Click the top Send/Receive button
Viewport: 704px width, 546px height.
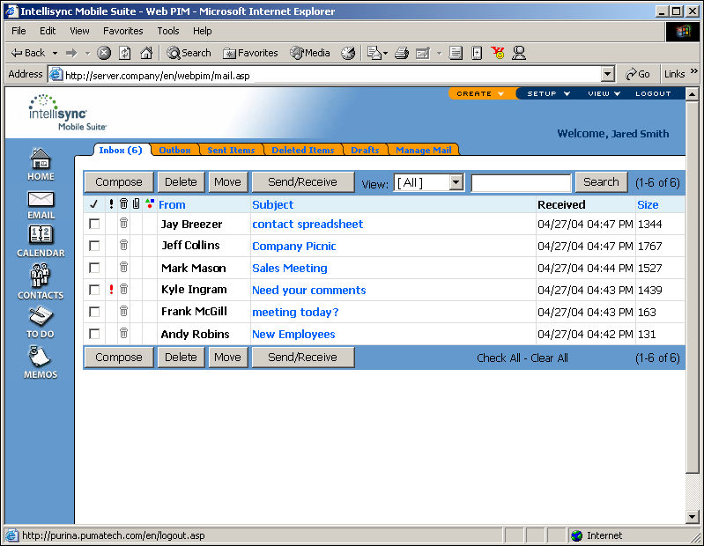(302, 182)
